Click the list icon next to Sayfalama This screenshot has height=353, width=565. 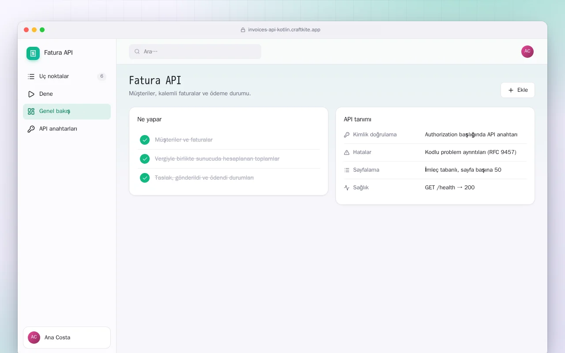coord(347,170)
